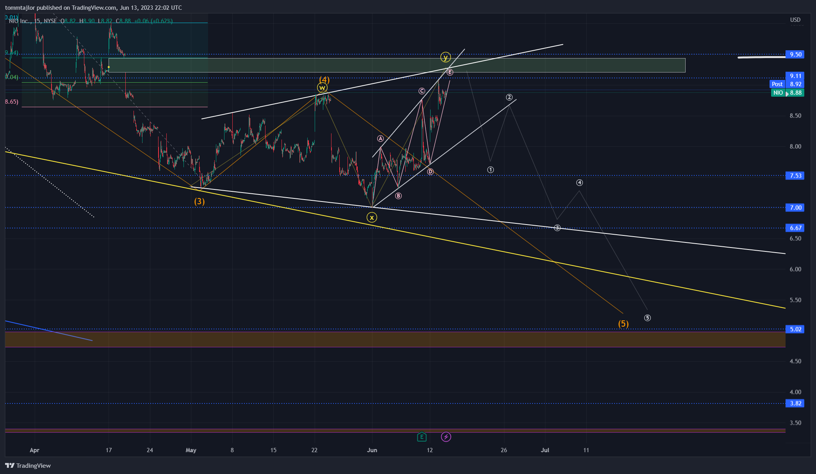Select the pink circled C wave label

(422, 91)
